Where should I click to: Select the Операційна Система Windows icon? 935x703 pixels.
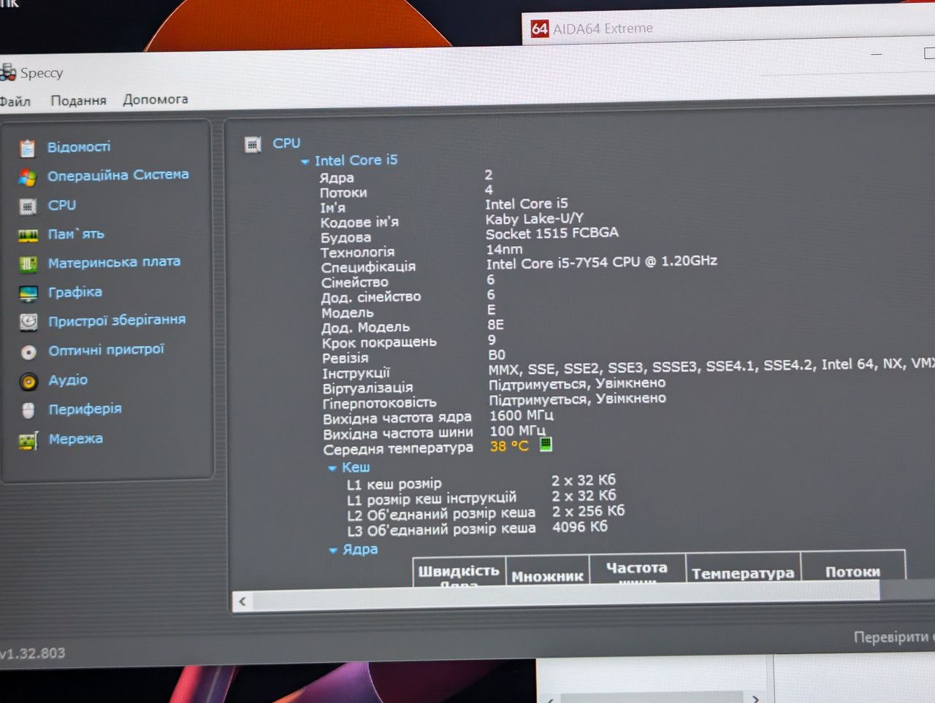[x=27, y=177]
